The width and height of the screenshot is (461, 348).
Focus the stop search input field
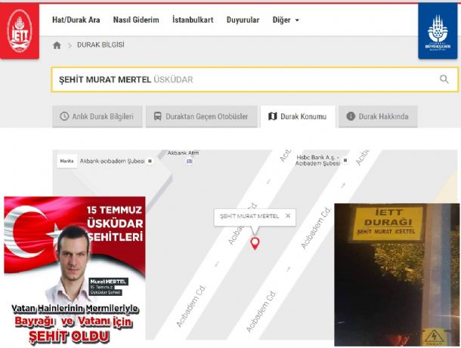(x=255, y=79)
